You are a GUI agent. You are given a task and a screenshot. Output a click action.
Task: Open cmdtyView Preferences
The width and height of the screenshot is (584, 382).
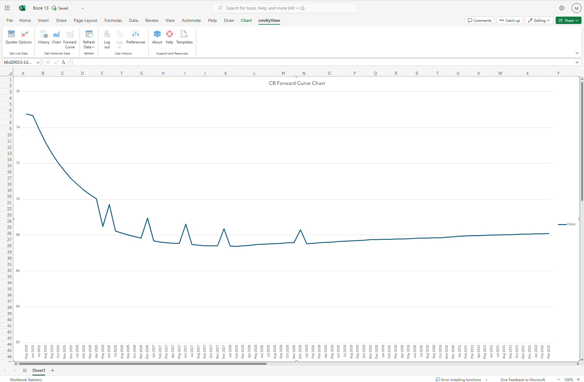(x=136, y=37)
